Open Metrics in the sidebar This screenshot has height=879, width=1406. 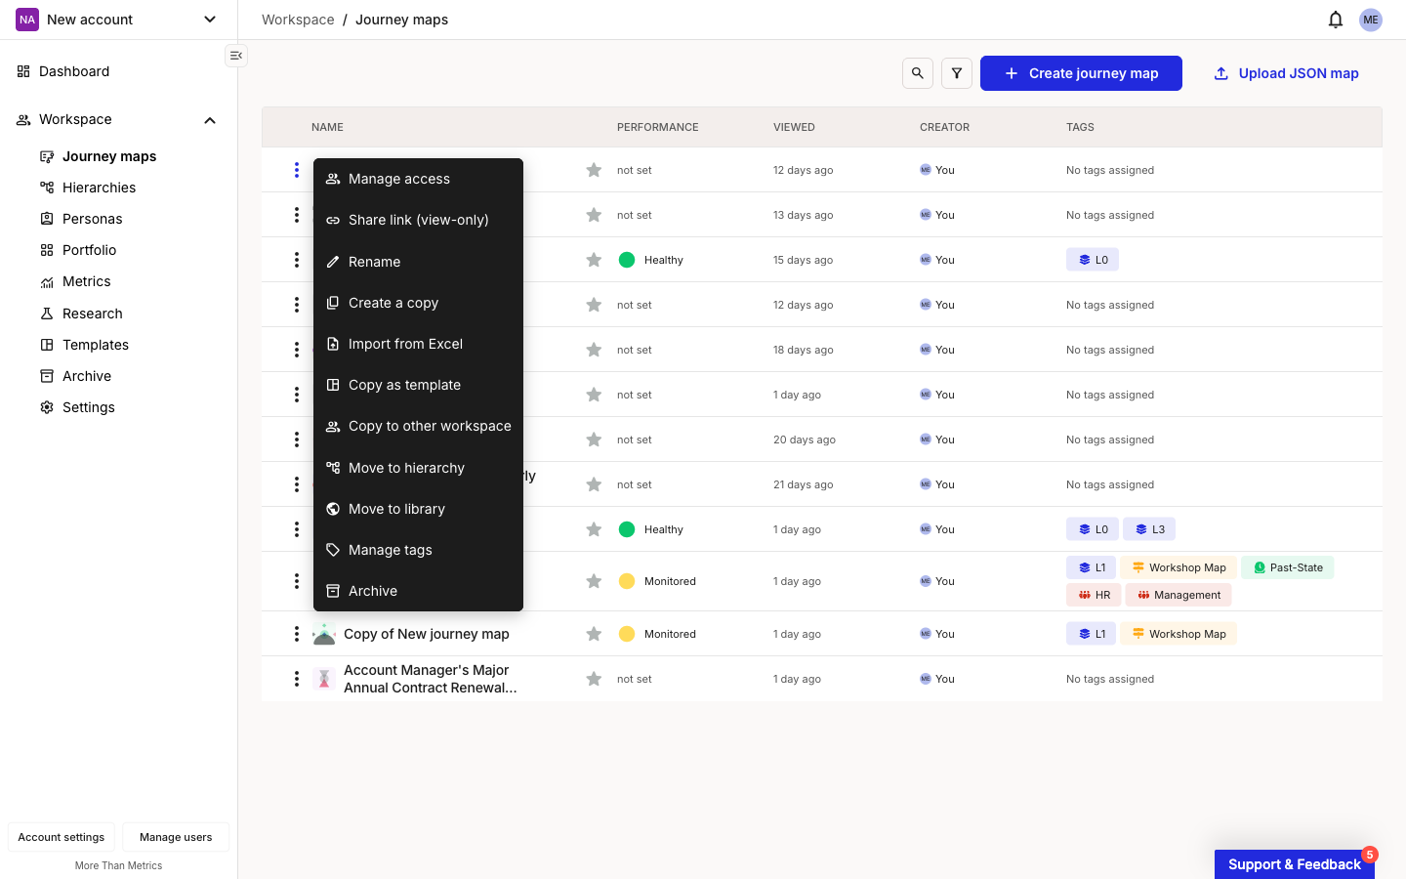click(87, 281)
